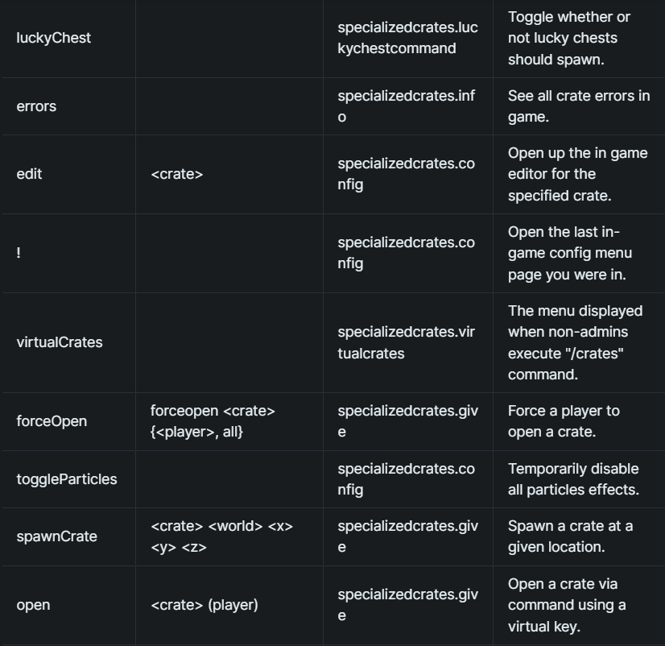Click the spawnCrate world and coordinates arguments

click(x=221, y=536)
